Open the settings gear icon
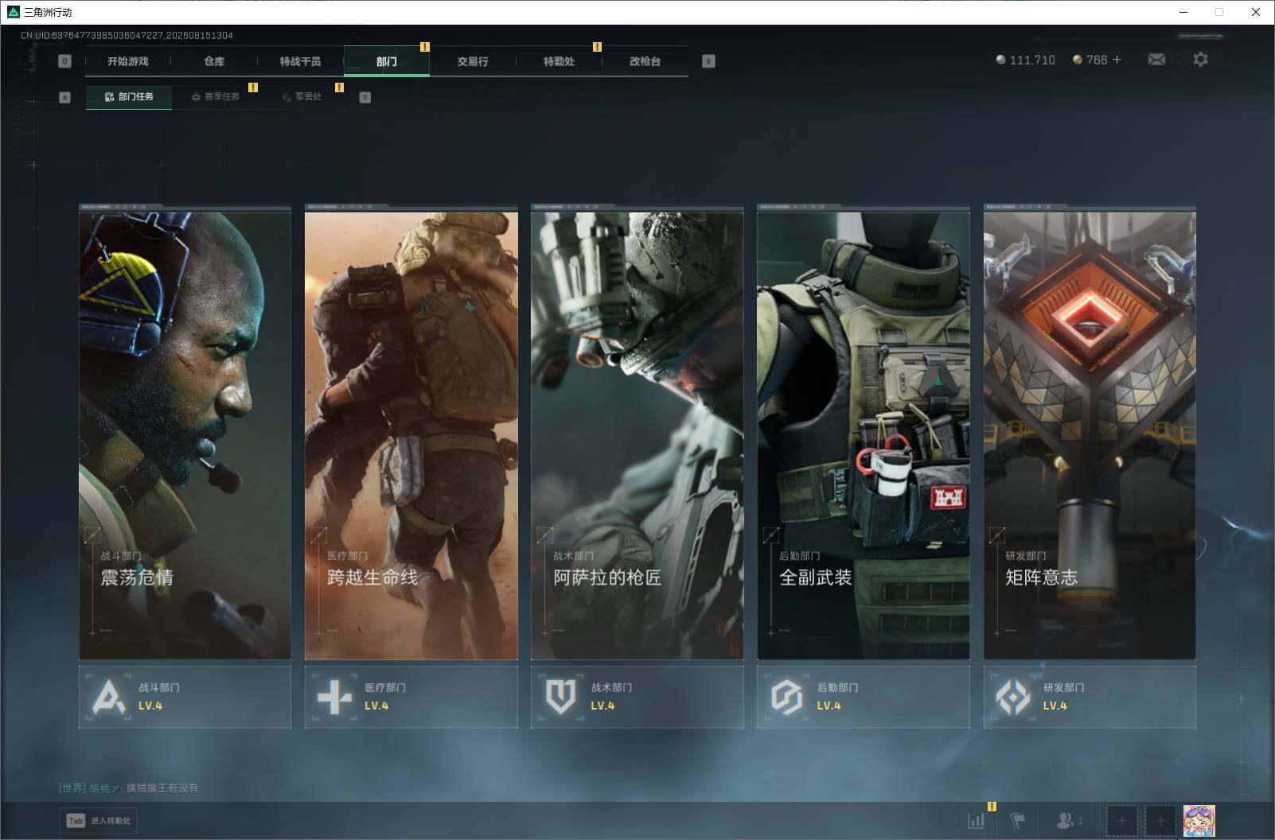This screenshot has width=1275, height=840. (1200, 60)
